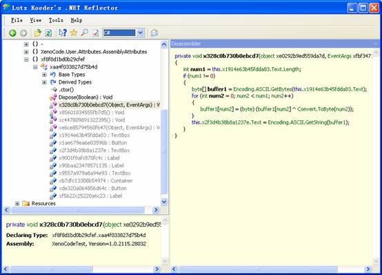
Task: Click the .ctor() method icon
Action: 54,90
